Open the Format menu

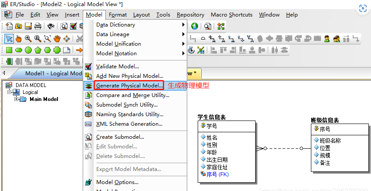pos(118,15)
